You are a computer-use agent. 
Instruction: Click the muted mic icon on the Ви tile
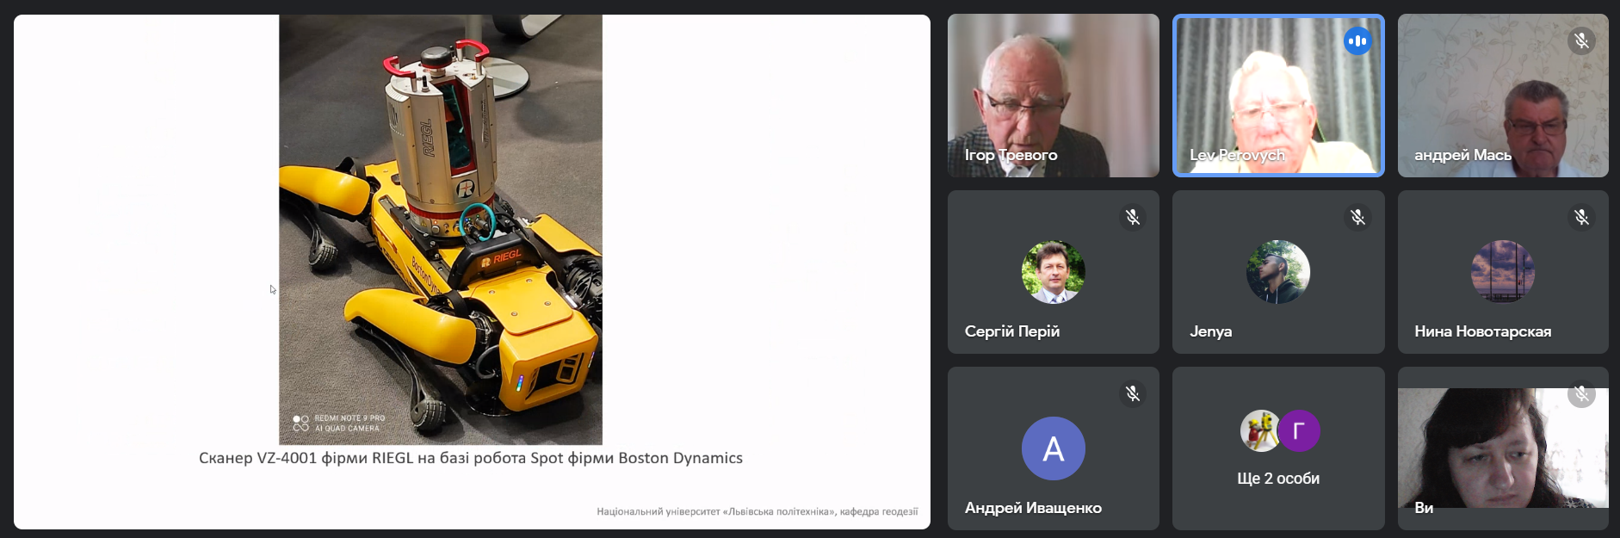[x=1581, y=393]
